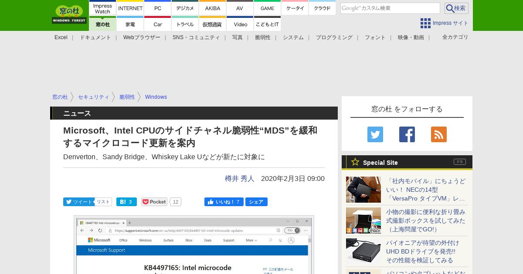Open the AV site tab
This screenshot has height=274, width=523.
[x=240, y=8]
